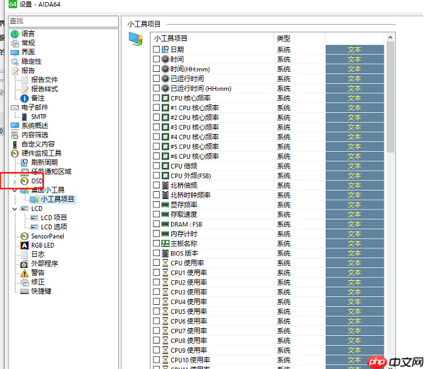Click the 小工具项目 column header
424x369 pixels.
coord(212,39)
